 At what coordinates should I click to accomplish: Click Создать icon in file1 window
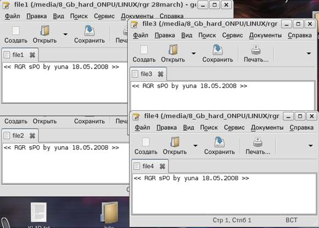[x=16, y=31]
